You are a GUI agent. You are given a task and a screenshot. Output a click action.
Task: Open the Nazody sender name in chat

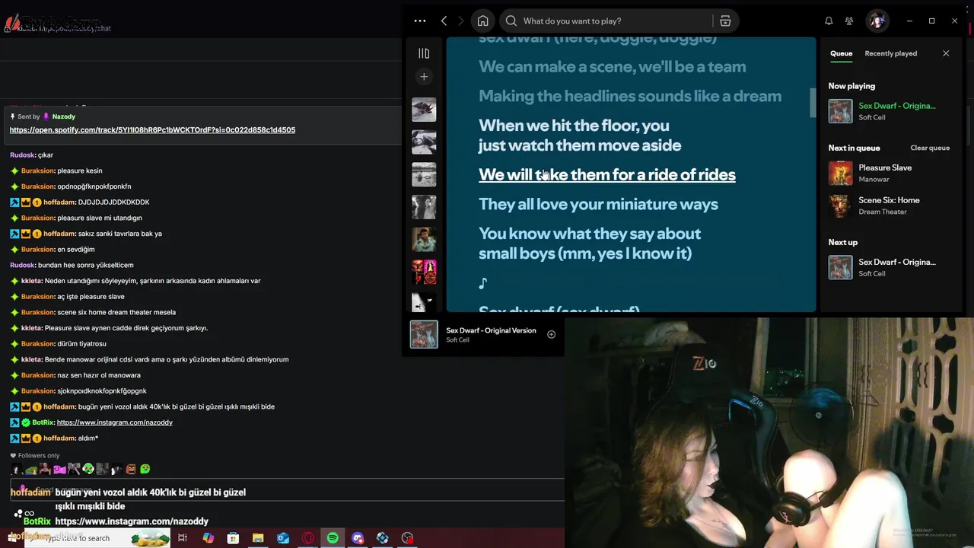tap(63, 116)
